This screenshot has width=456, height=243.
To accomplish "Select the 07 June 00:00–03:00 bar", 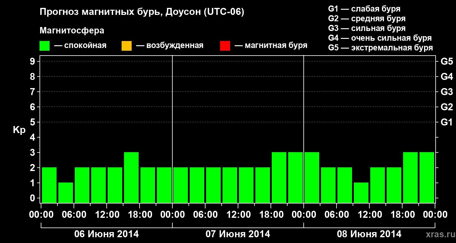I will [x=181, y=185].
